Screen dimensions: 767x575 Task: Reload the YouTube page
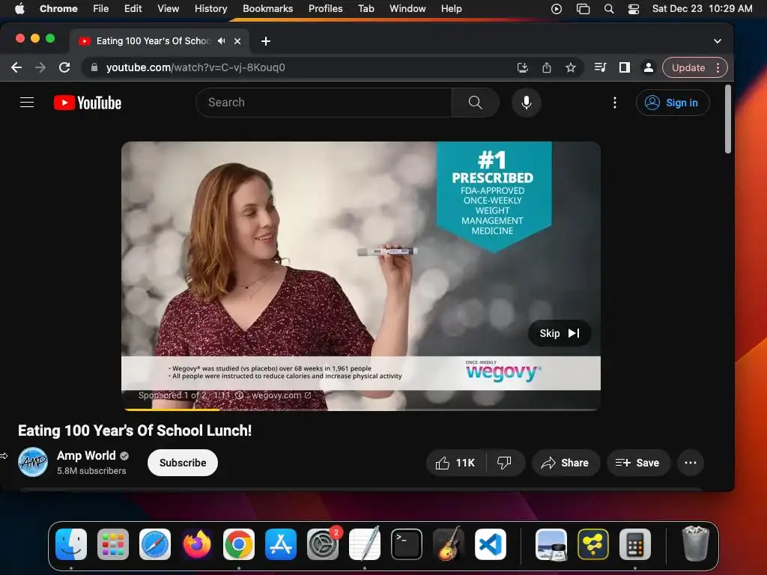[x=64, y=67]
